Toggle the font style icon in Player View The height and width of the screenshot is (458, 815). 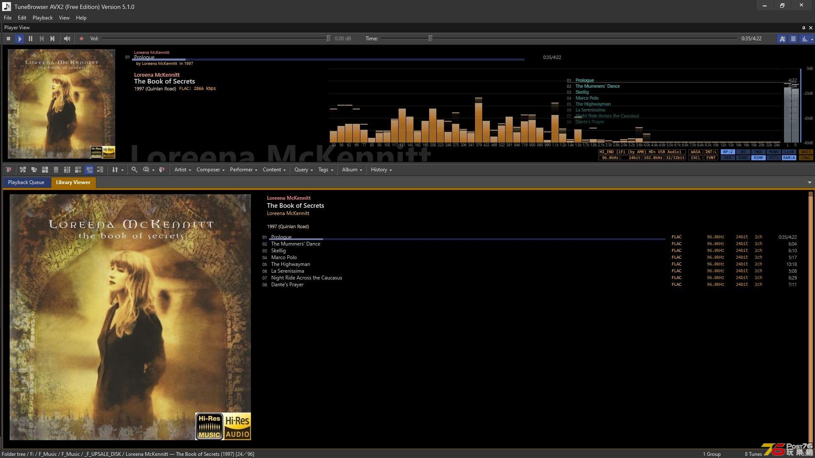point(782,39)
